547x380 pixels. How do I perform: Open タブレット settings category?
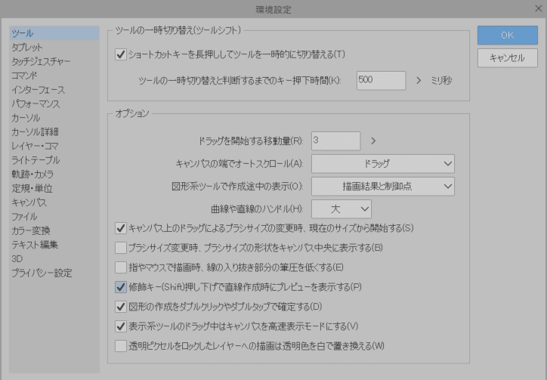click(27, 47)
